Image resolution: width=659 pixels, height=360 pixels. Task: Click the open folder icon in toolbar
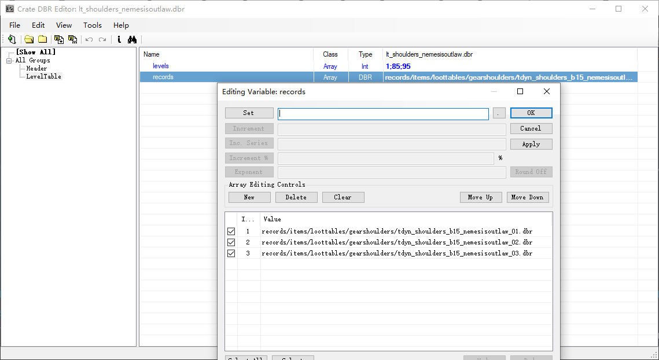[28, 39]
